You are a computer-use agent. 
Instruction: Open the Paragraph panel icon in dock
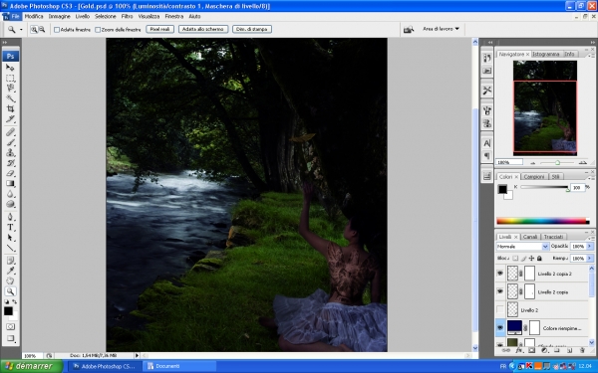(x=487, y=156)
